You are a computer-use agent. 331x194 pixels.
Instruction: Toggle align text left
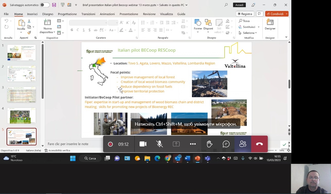click(143, 30)
